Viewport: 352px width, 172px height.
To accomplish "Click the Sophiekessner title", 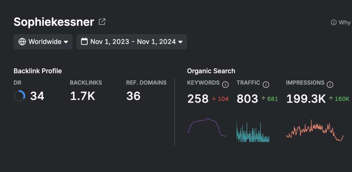I will (54, 22).
